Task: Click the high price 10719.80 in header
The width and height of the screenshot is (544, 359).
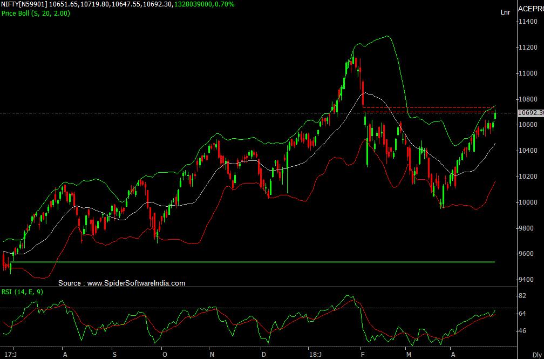Action: [95, 4]
